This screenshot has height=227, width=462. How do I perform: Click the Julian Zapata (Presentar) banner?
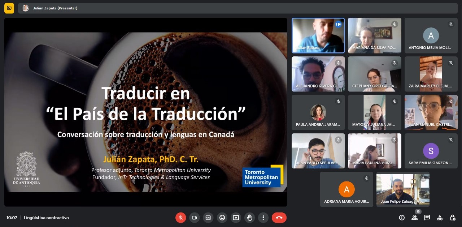[x=238, y=8]
